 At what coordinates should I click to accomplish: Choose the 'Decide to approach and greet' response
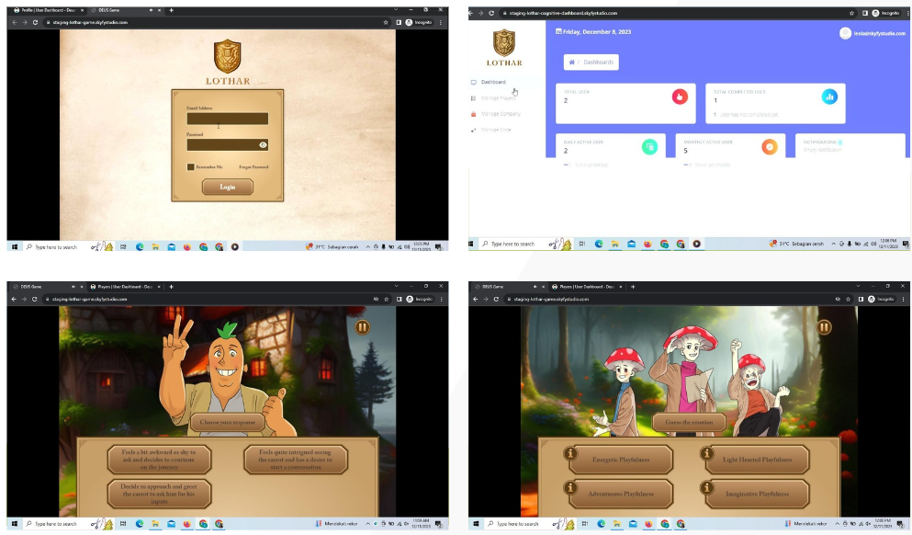pyautogui.click(x=159, y=494)
